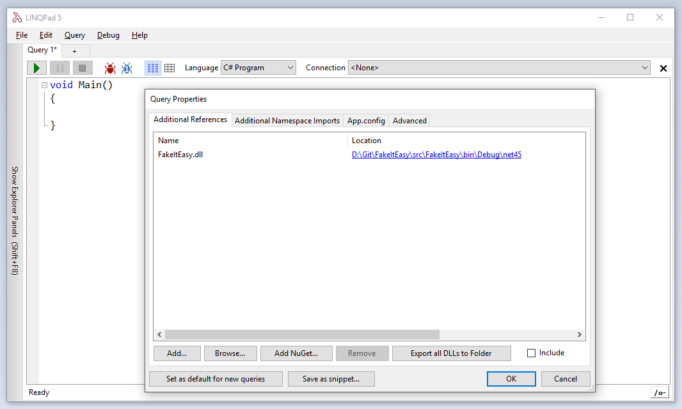Open the Edit menu
Image resolution: width=682 pixels, height=409 pixels.
45,35
